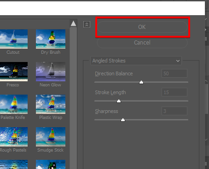The height and width of the screenshot is (169, 209).
Task: Cancel the filter gallery dialog
Action: pos(142,43)
